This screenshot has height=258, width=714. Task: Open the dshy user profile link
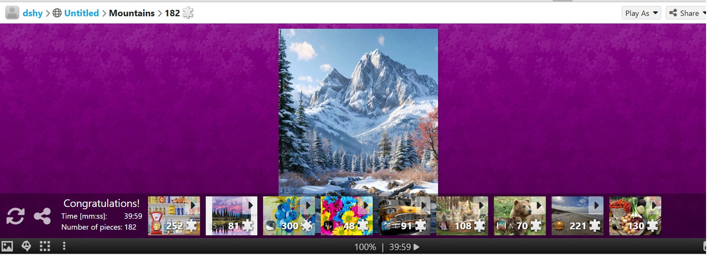click(x=33, y=13)
